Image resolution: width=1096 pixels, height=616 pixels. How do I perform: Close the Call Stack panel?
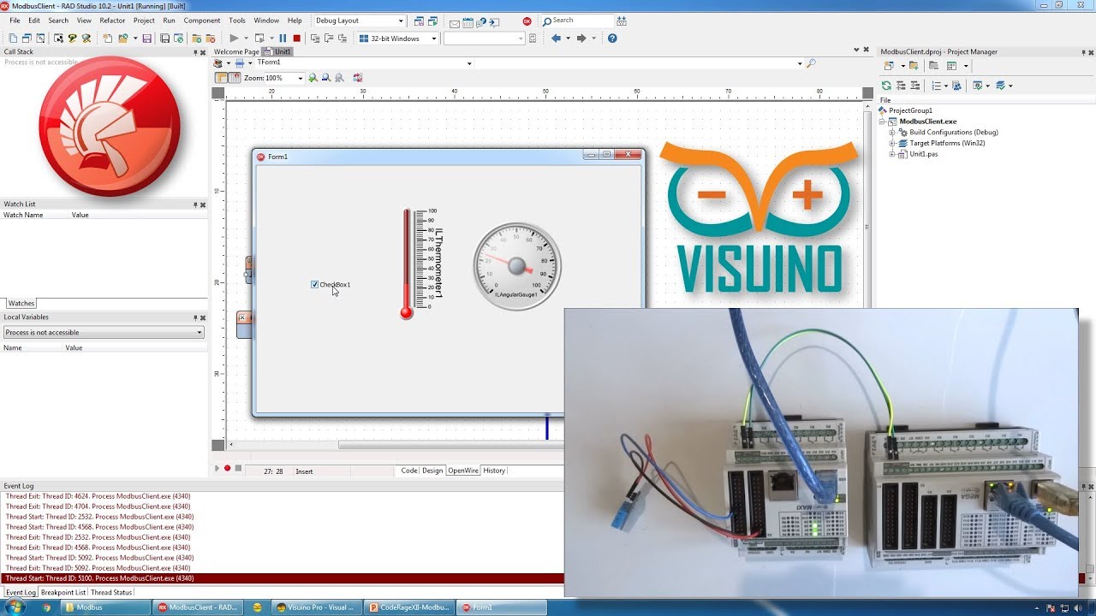click(x=203, y=52)
